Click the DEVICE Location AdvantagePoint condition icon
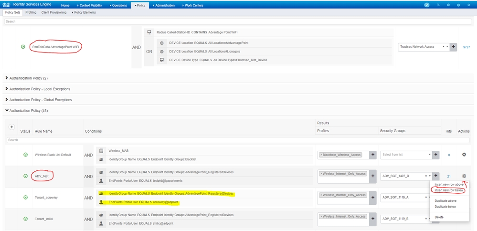This screenshot has width=477, height=231. 161,43
